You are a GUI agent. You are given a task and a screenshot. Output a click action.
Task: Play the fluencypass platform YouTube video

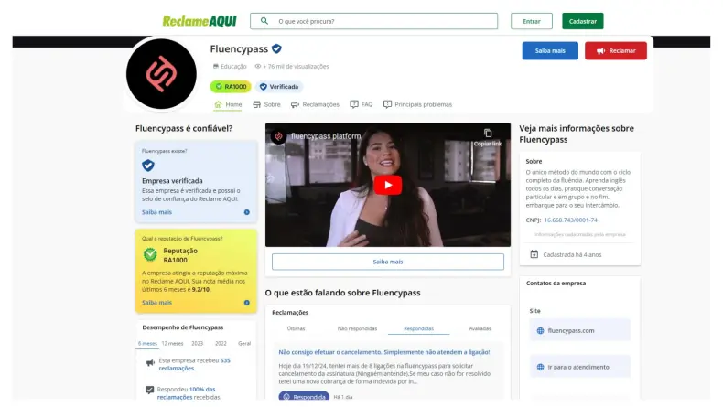coord(388,185)
